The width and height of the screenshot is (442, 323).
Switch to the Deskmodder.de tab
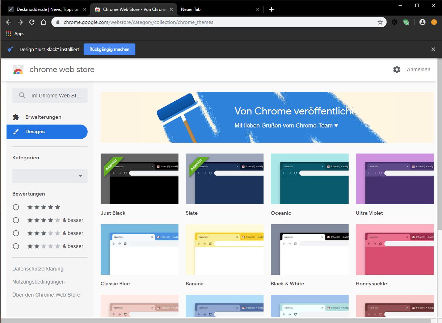(47, 9)
